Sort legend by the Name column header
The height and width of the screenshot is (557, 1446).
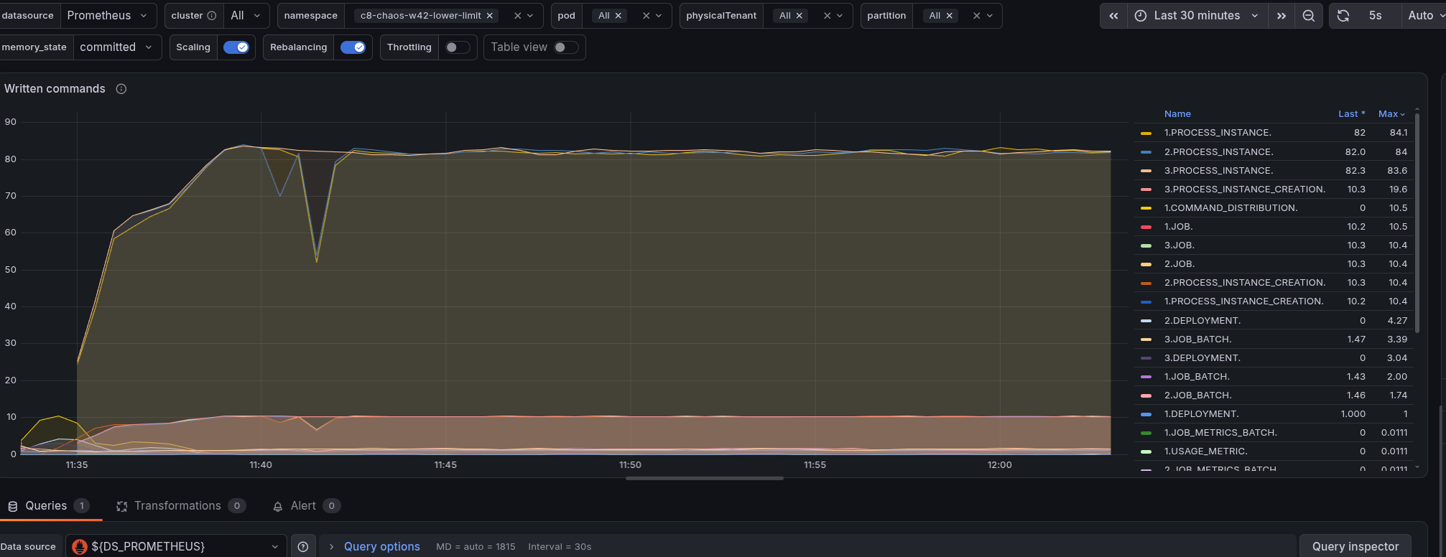click(1177, 114)
